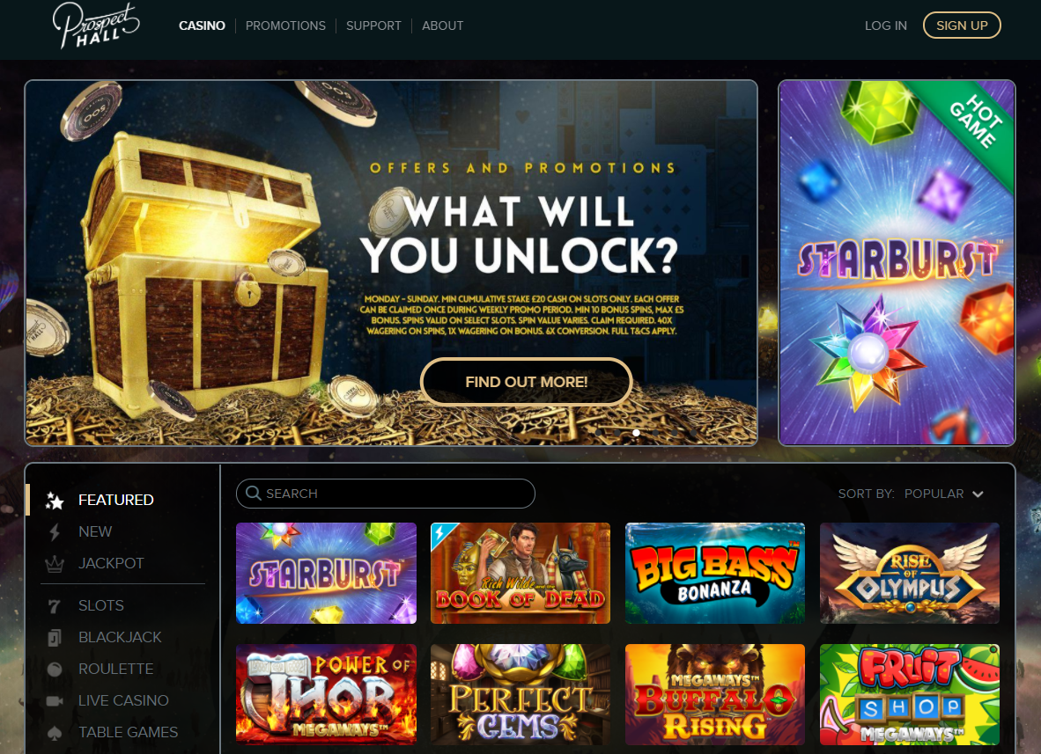
Task: Expand the Sort By Popular dropdown
Action: tap(911, 494)
